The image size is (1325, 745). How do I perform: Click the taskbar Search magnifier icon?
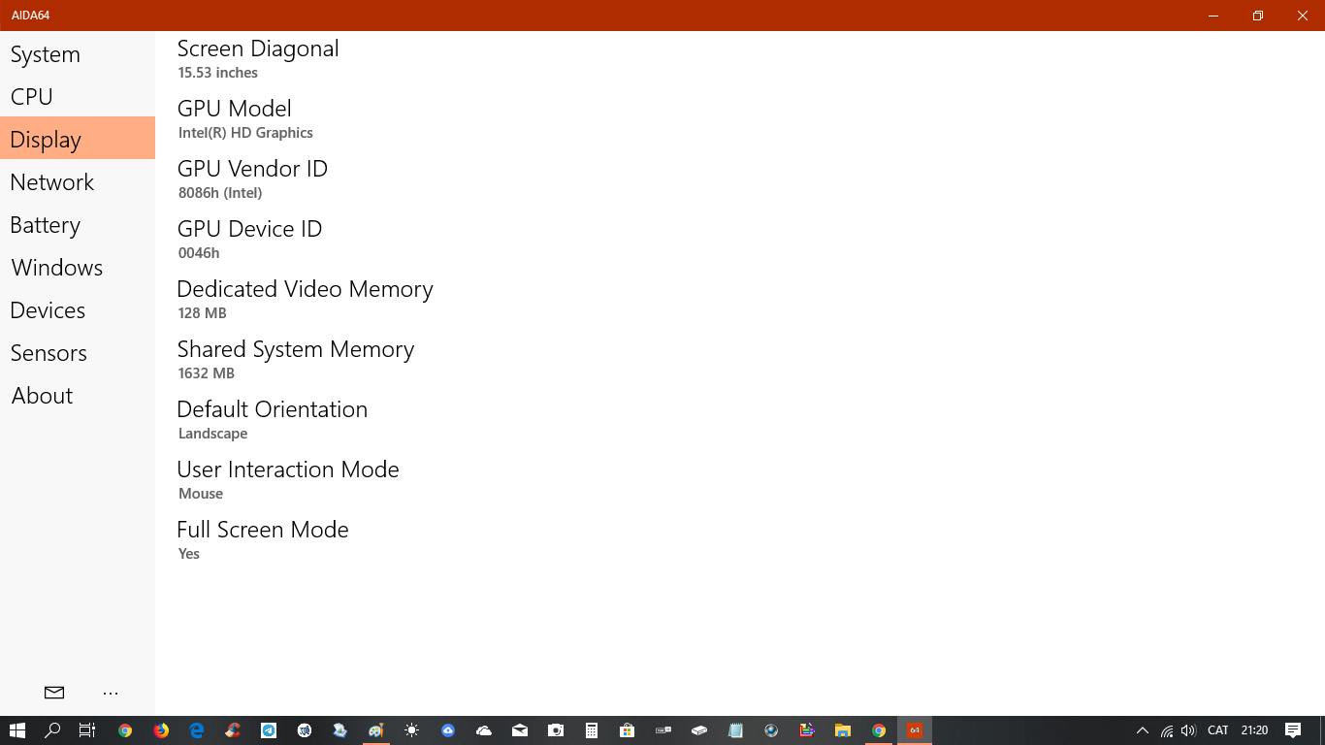pos(53,730)
